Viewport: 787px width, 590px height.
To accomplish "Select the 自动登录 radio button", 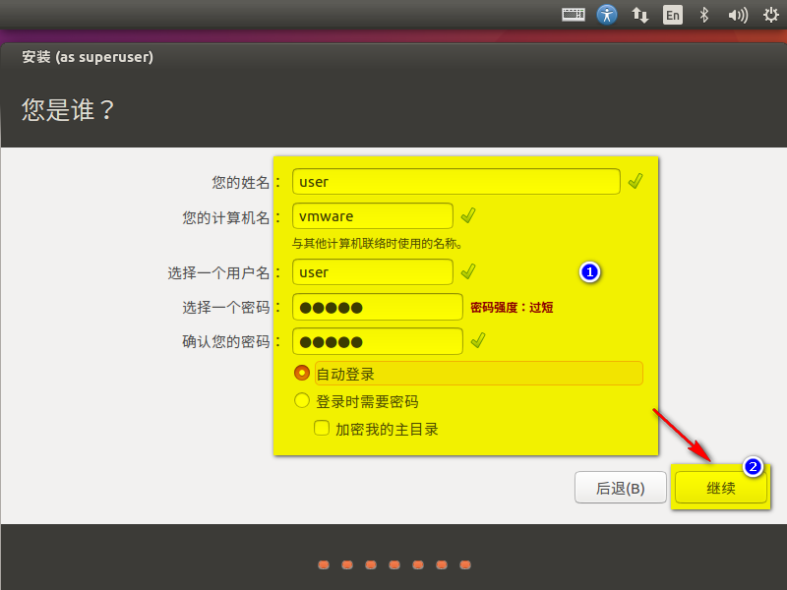I will point(302,373).
